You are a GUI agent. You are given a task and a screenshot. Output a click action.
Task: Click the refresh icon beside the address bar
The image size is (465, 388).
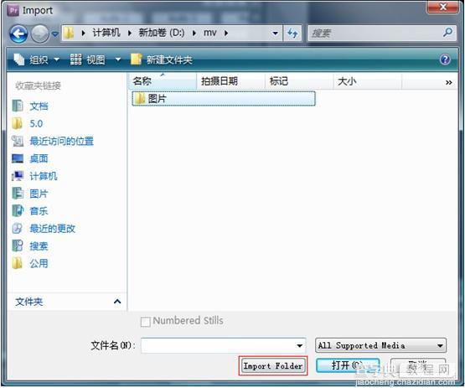coord(293,33)
